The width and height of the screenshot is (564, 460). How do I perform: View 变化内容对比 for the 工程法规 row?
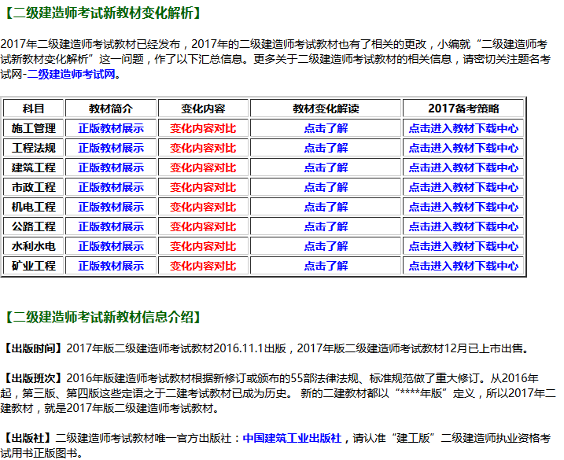point(203,148)
